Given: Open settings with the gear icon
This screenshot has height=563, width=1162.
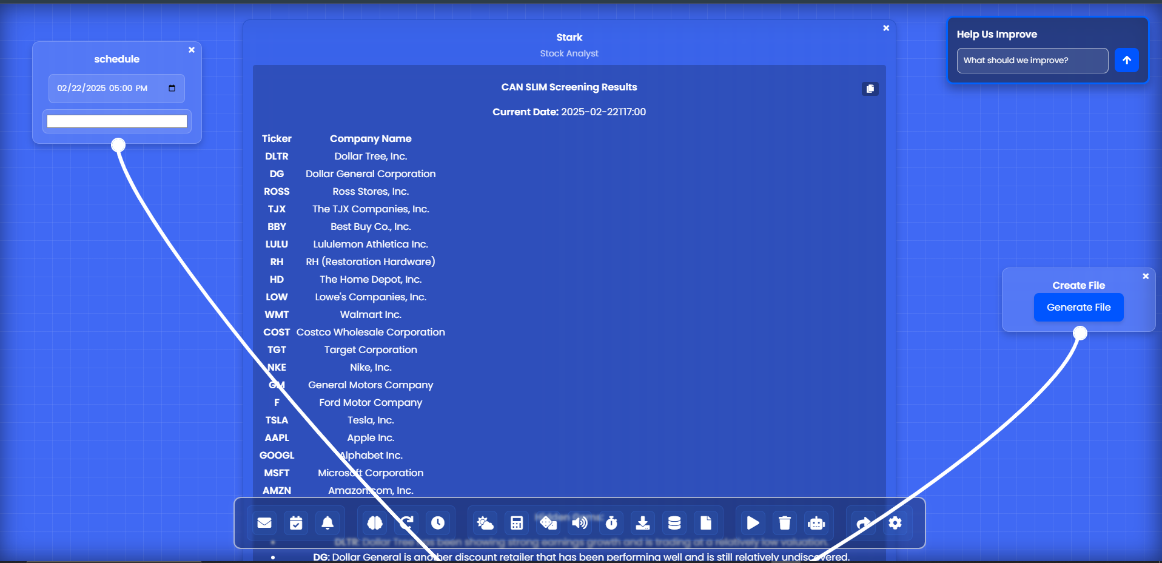Looking at the screenshot, I should click(x=895, y=523).
